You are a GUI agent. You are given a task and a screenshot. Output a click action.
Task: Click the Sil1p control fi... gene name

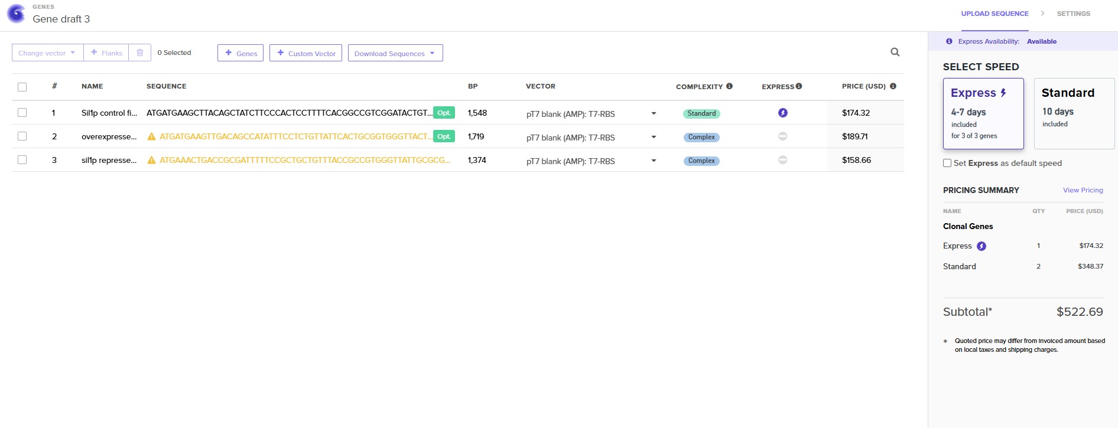click(x=109, y=113)
